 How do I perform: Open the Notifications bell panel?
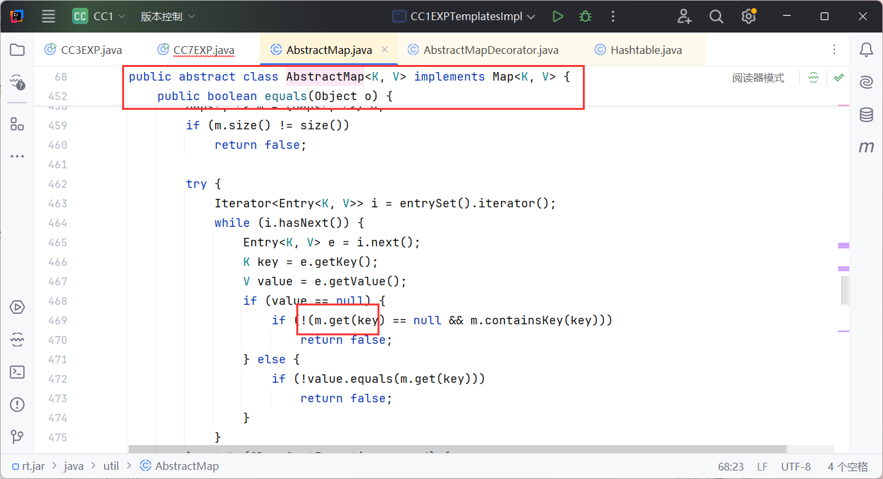(x=866, y=50)
